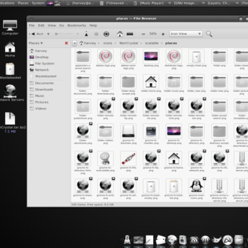
Task: Select the folder-music.png file icon
Action: [174, 82]
